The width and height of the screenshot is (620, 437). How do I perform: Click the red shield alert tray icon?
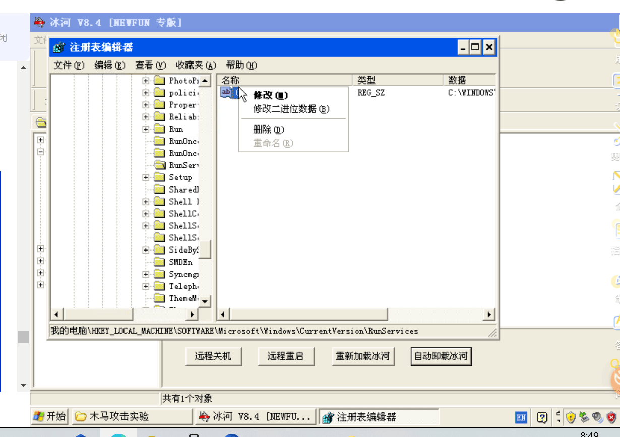tap(612, 417)
